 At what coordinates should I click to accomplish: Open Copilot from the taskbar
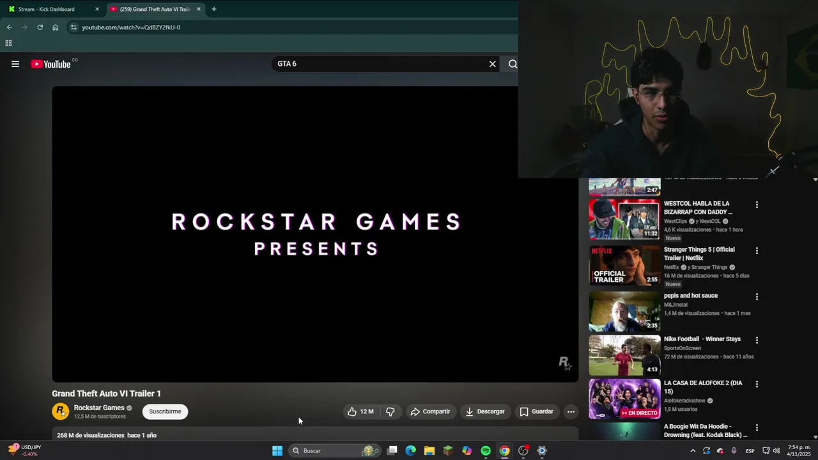tap(467, 451)
